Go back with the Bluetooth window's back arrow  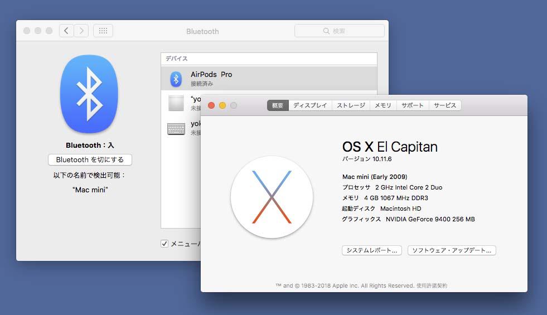(66, 31)
